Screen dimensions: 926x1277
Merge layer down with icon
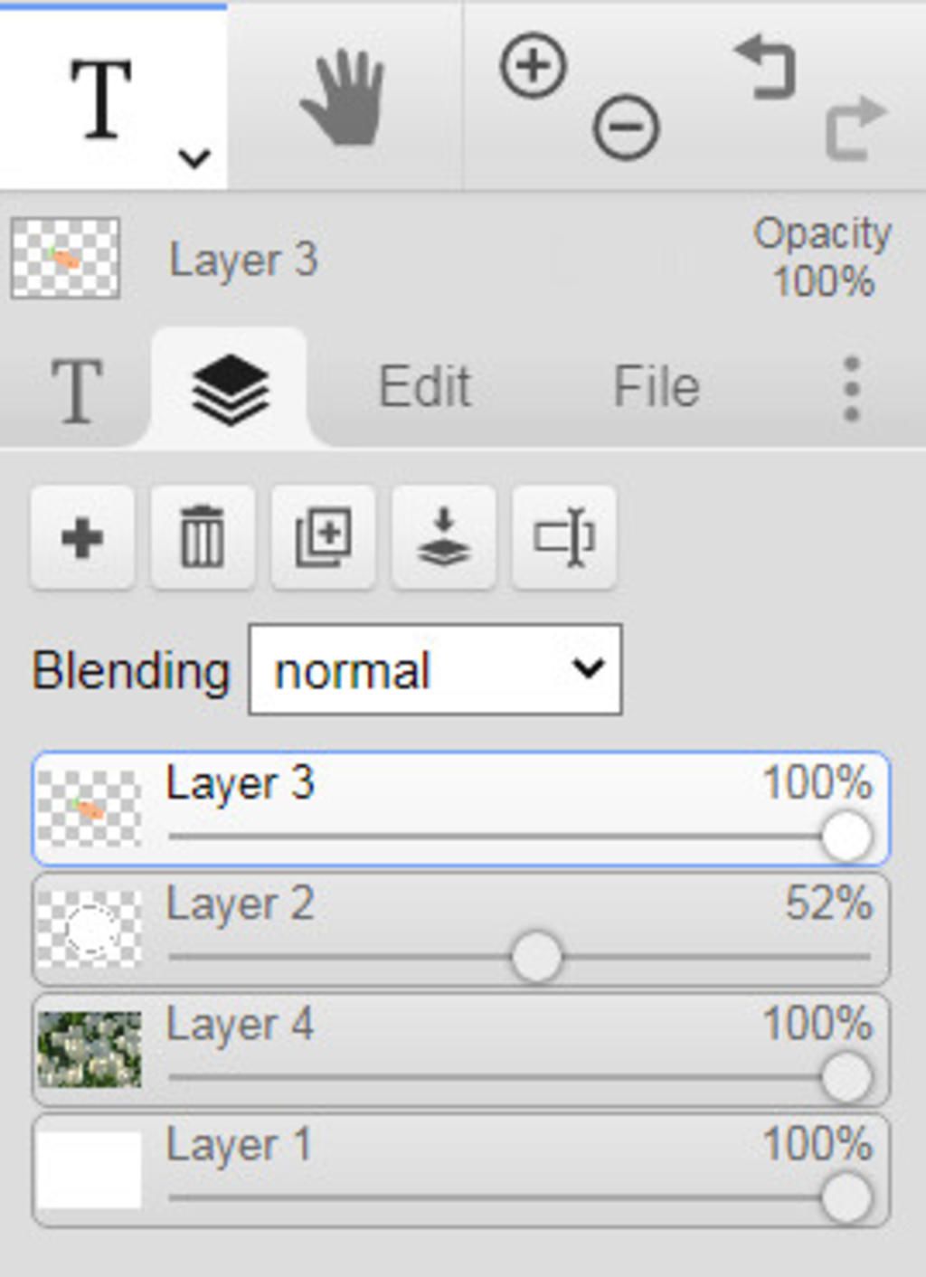pyautogui.click(x=443, y=538)
